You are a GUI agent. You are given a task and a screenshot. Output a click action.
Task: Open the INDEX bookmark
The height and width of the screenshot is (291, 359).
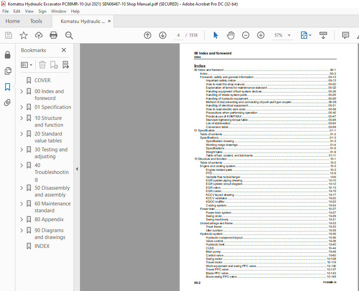point(42,246)
